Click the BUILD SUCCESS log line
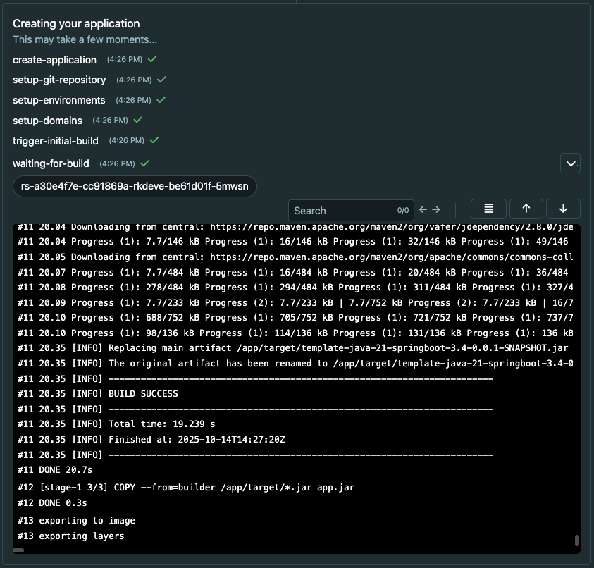Screen dimensions: 594x568 point(143,393)
